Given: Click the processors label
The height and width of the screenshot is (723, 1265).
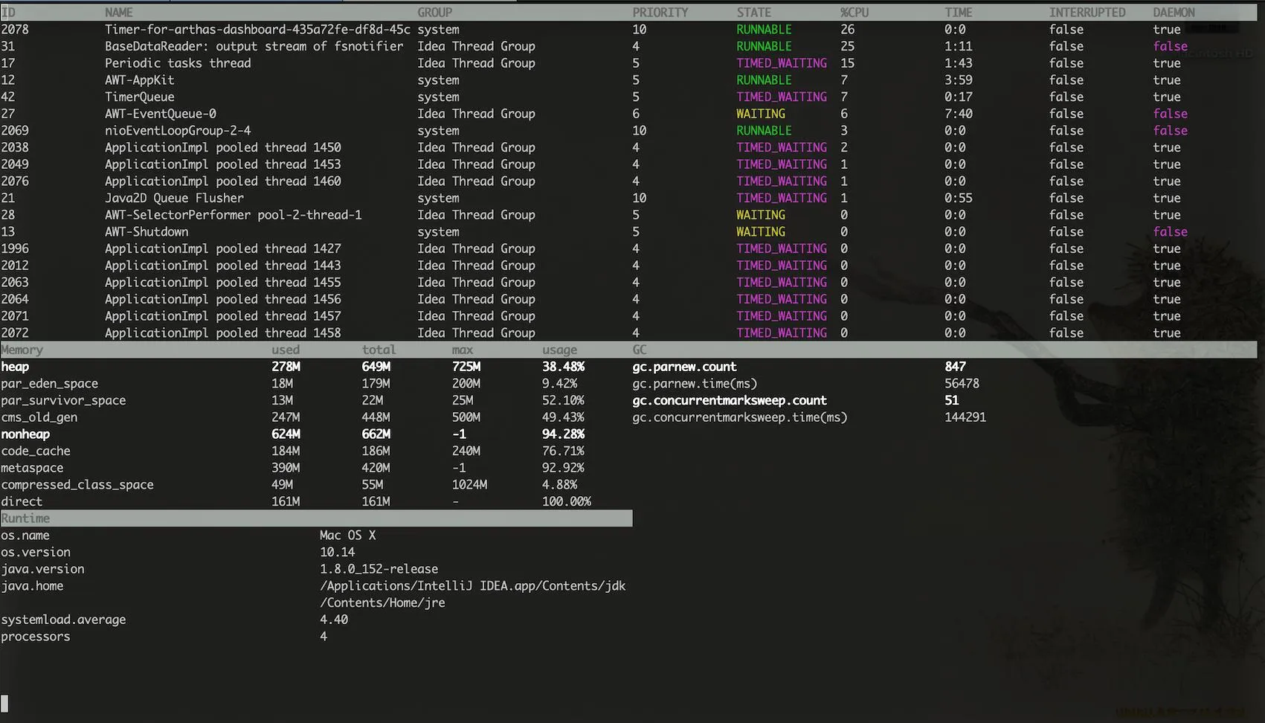Looking at the screenshot, I should click(x=36, y=637).
